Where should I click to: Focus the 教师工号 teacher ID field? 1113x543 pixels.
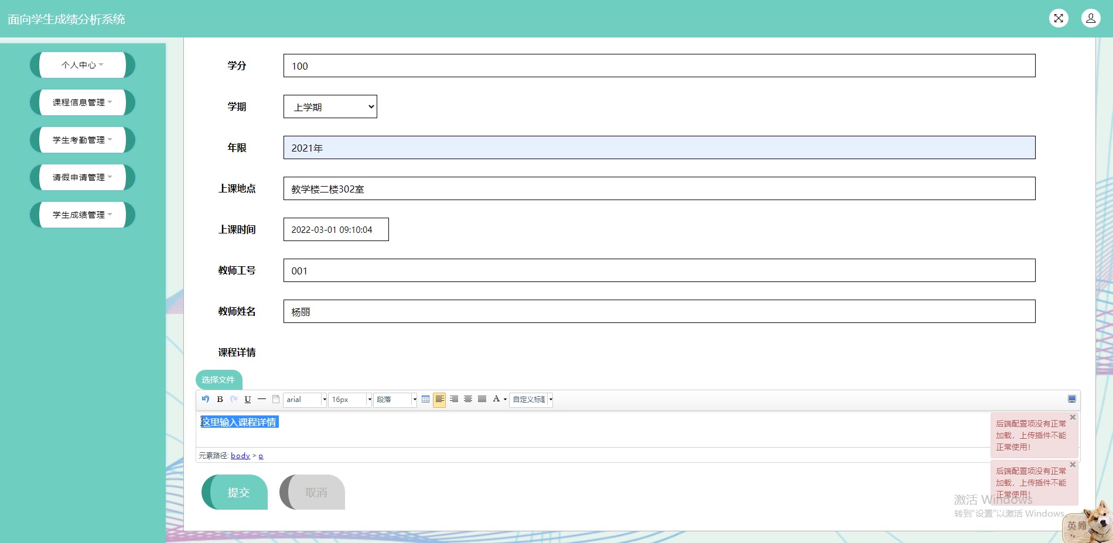tap(659, 270)
